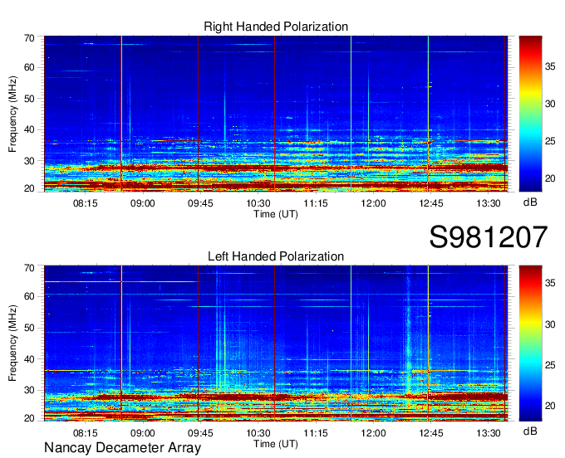
Task: Click inside the Left Handed Polarization spectrogram
Action: [x=276, y=343]
